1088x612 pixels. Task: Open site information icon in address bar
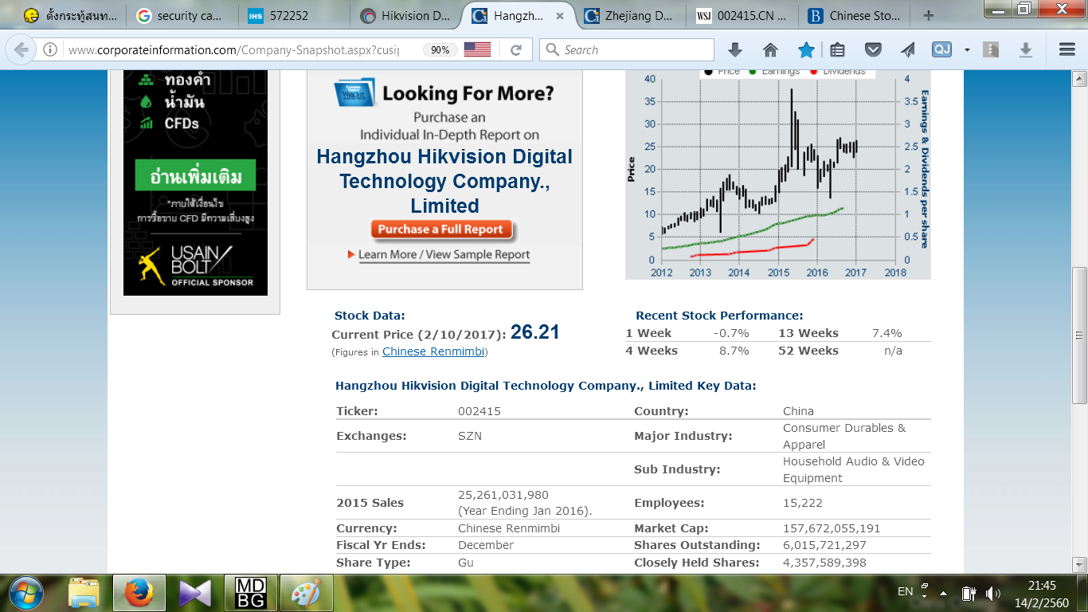click(x=50, y=49)
